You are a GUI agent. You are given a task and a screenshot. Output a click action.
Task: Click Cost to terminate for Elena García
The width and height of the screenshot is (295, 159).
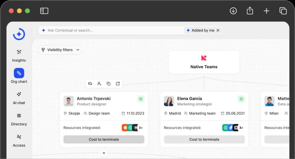[204, 139]
